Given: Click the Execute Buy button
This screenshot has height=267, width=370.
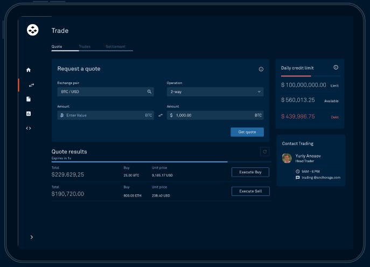Looking at the screenshot, I should 250,172.
